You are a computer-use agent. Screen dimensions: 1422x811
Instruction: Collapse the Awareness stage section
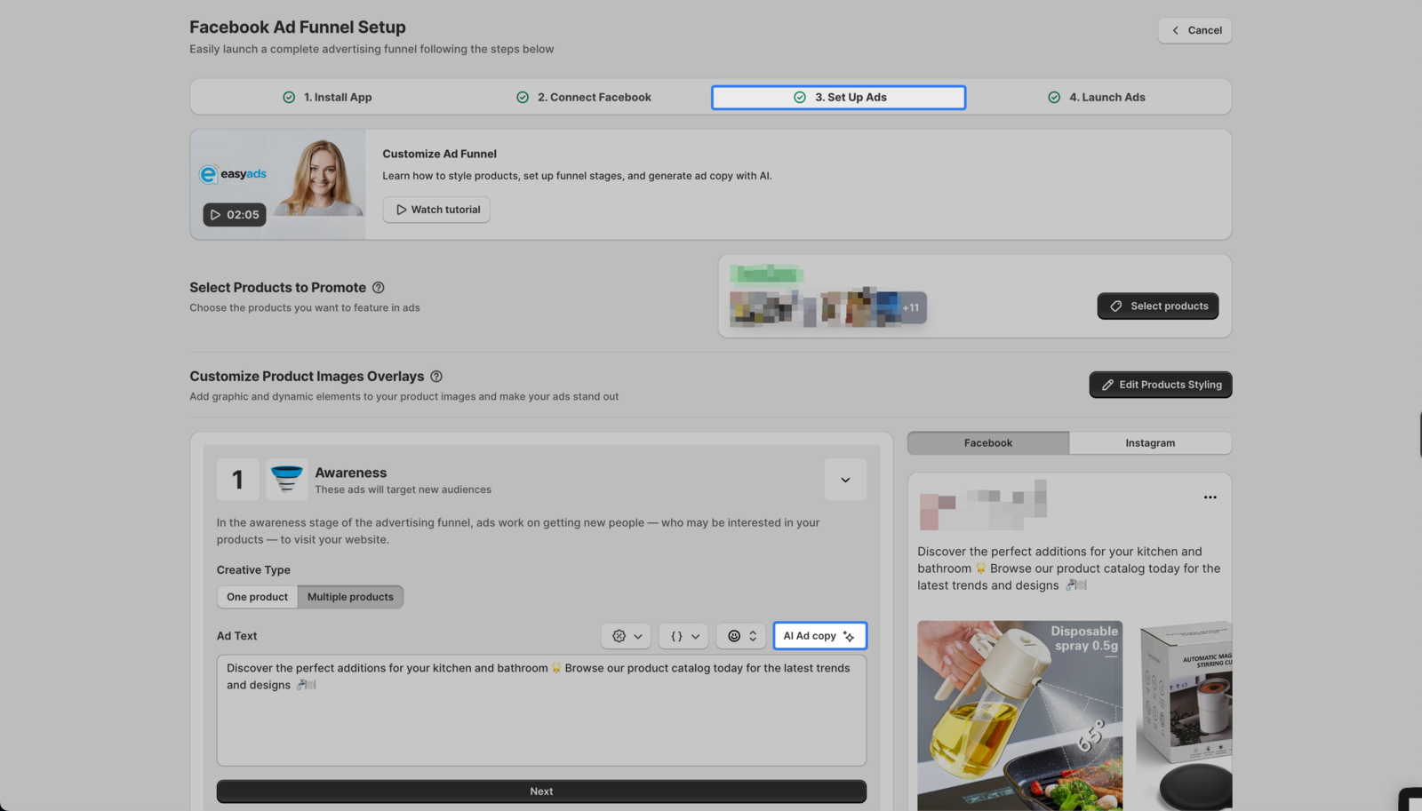(844, 479)
